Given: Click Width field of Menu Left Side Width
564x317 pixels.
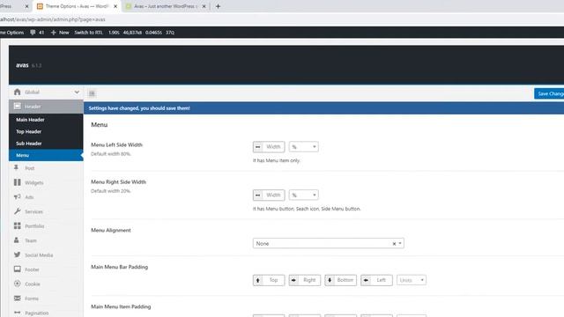Looking at the screenshot, I should point(273,147).
